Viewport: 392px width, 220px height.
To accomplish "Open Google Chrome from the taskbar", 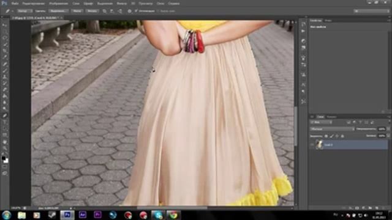I will coord(173,215).
